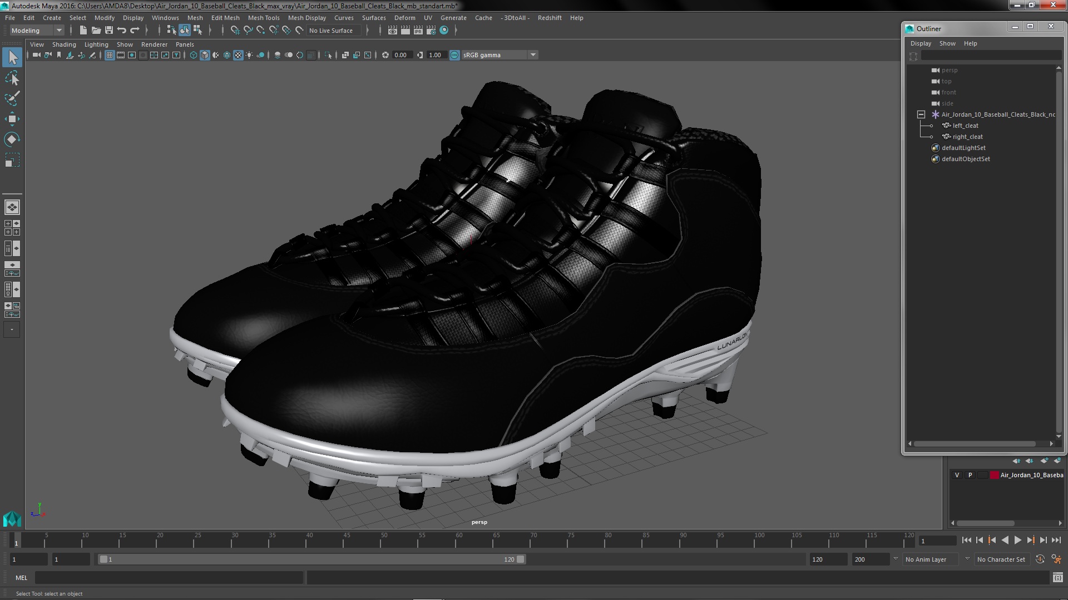Enable wireframe shading in viewport
The width and height of the screenshot is (1068, 600).
point(194,55)
